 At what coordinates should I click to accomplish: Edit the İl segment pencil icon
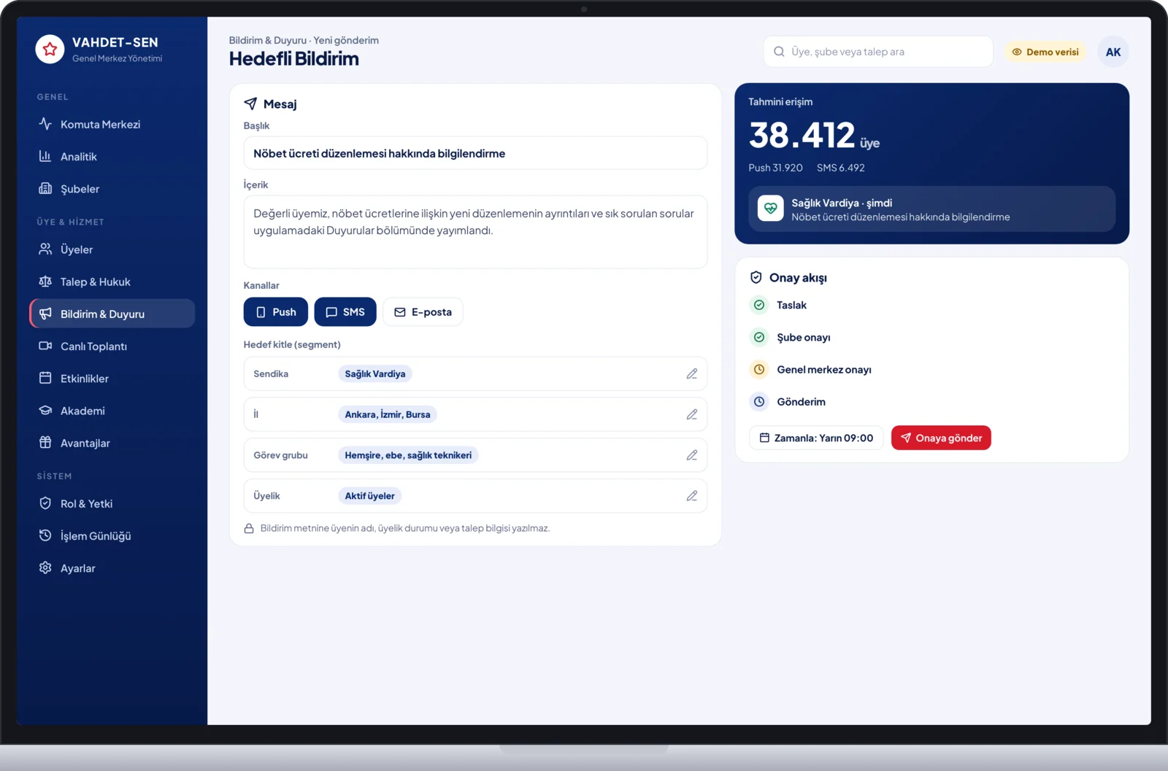[692, 414]
